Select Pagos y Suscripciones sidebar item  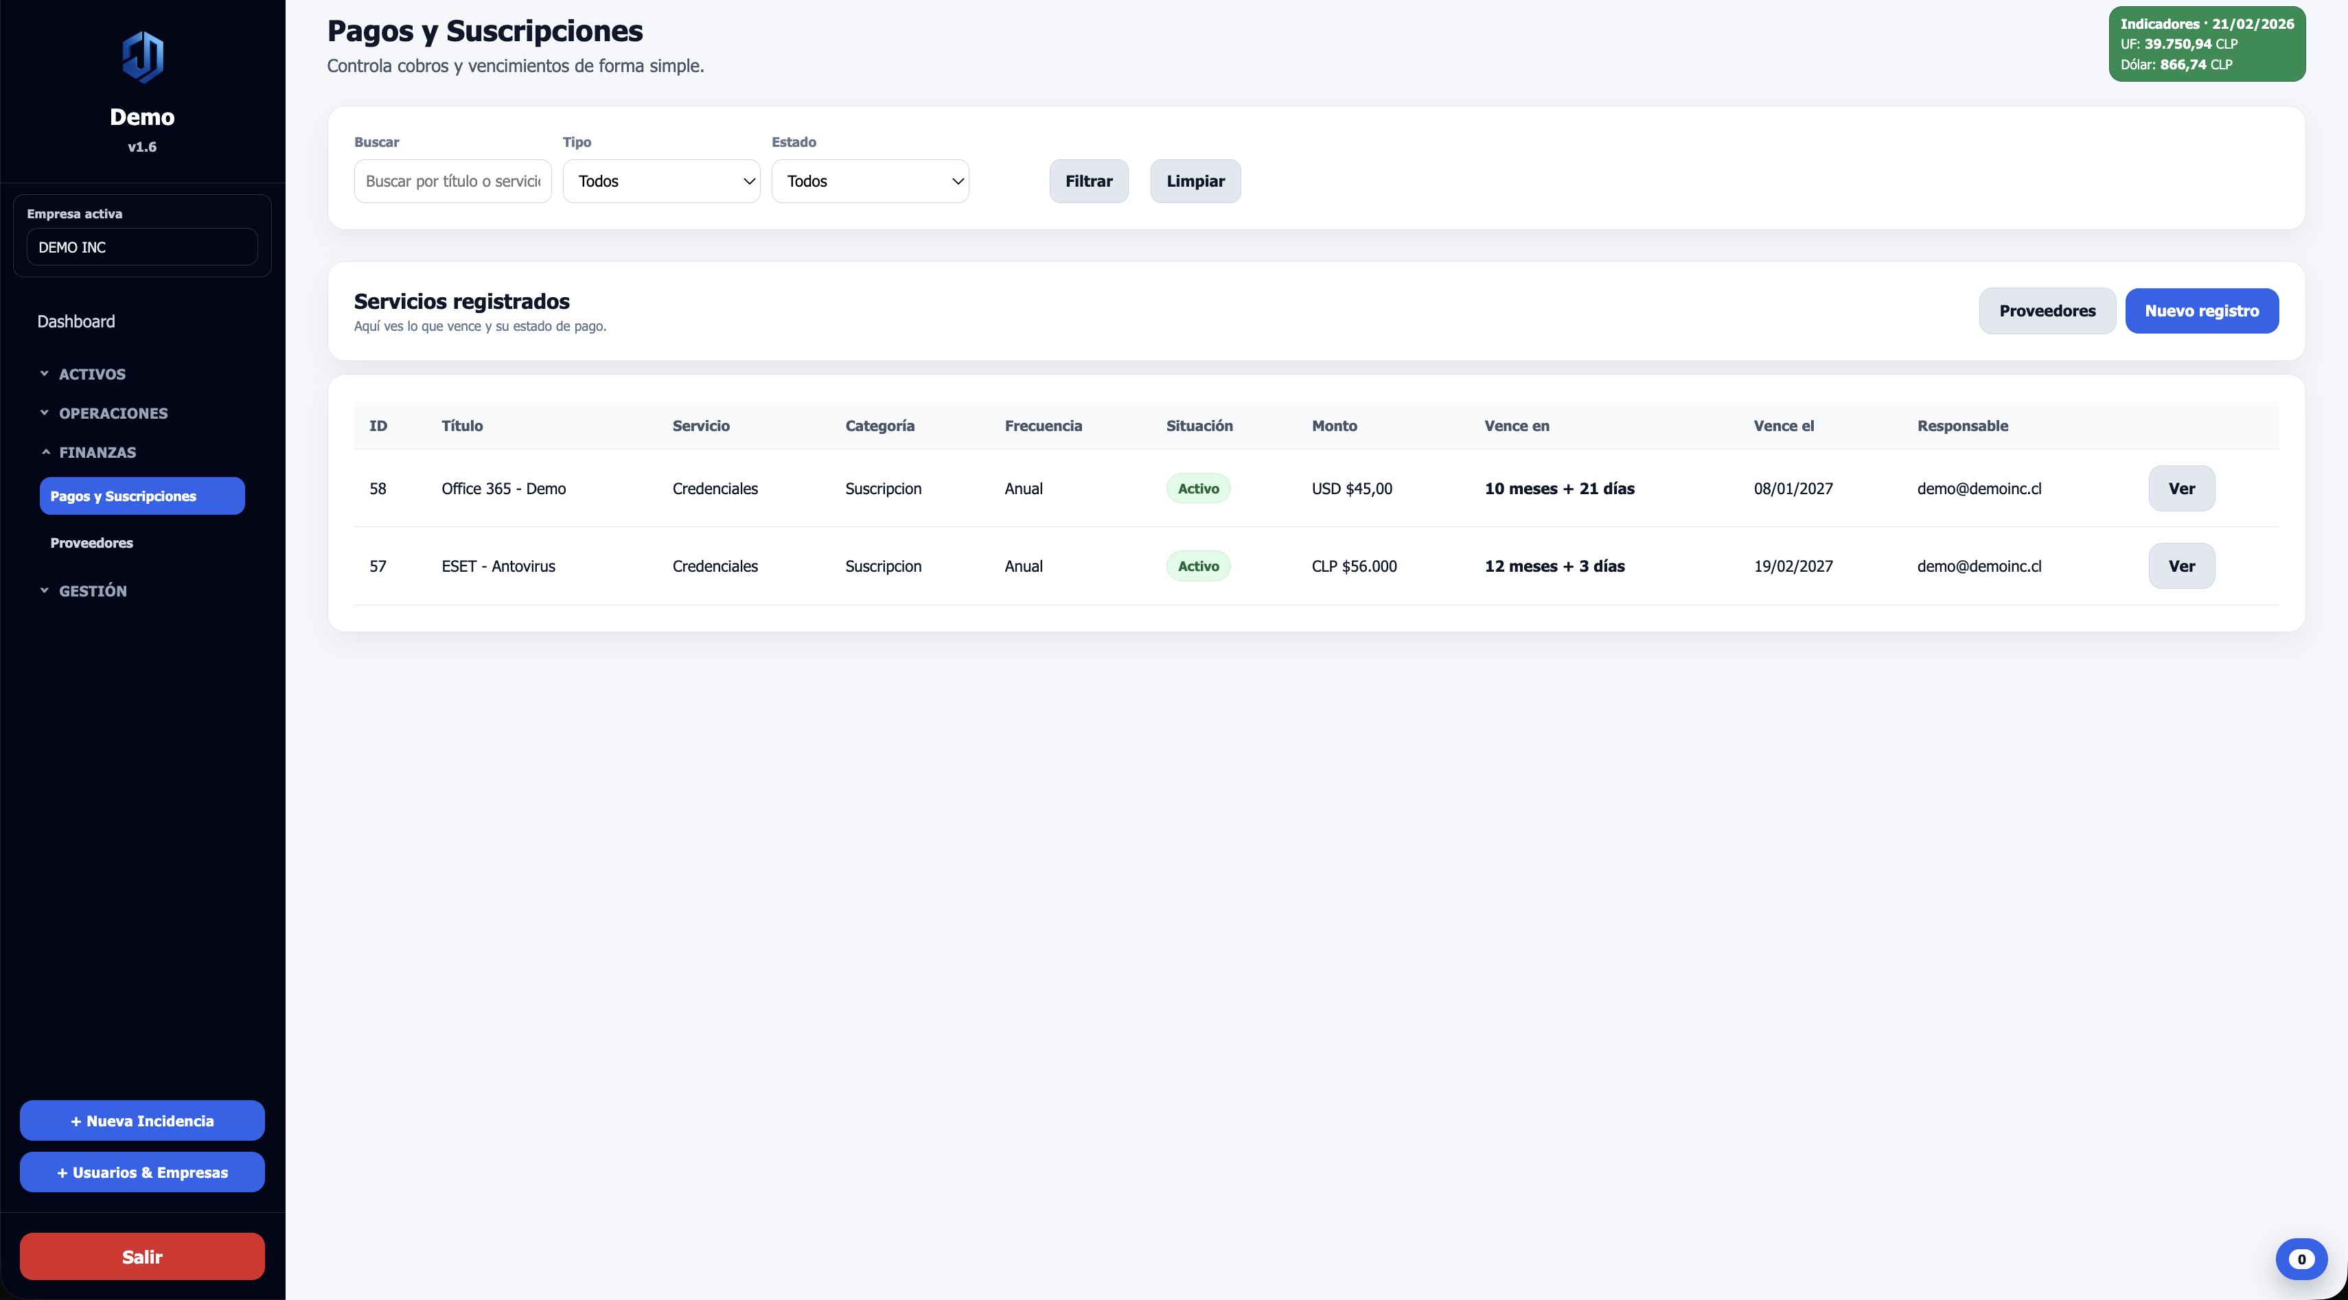141,496
